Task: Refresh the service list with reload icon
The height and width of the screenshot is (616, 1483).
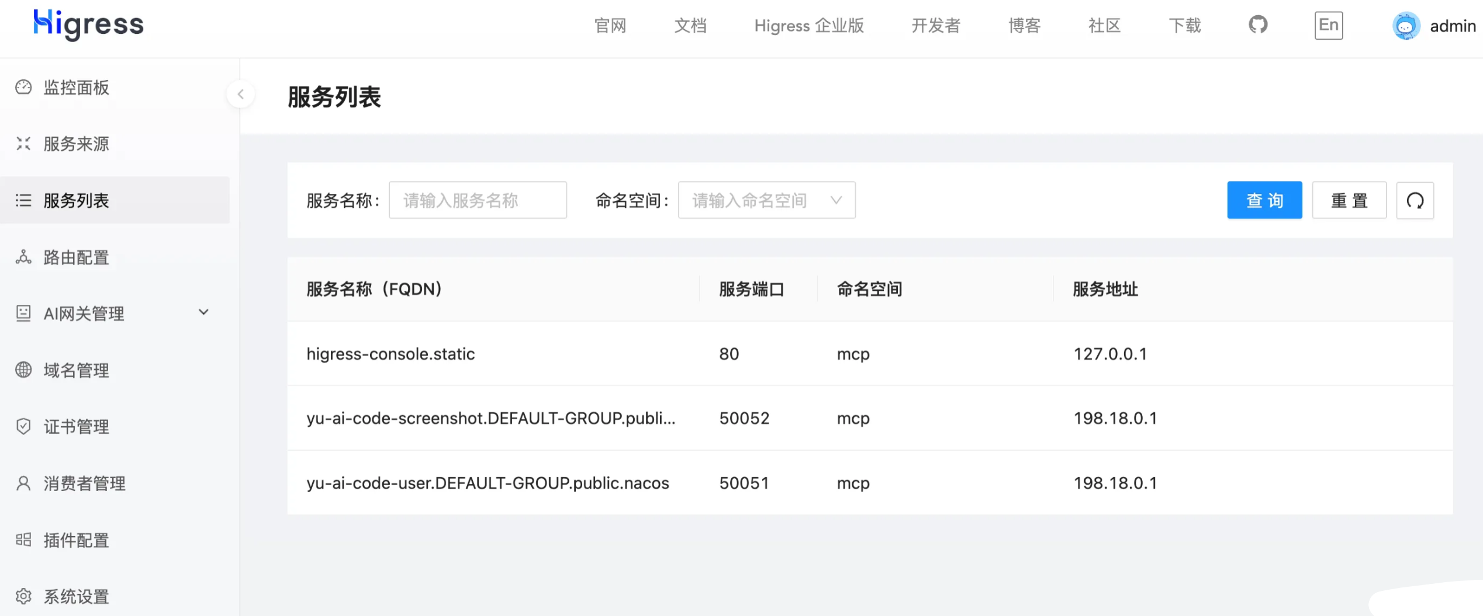Action: point(1415,200)
